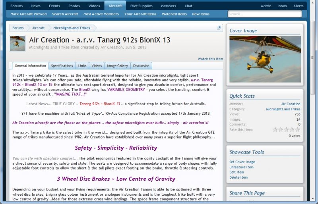This screenshot has width=318, height=204.
Task: Open Your Aircraft Items
Action: click(x=140, y=14)
